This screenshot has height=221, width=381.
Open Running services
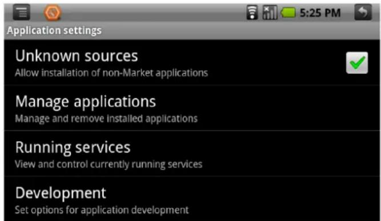click(192, 154)
